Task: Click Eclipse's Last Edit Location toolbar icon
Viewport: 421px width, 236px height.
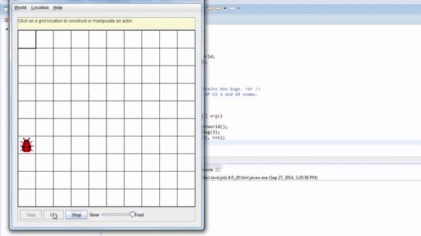Action: point(210,9)
